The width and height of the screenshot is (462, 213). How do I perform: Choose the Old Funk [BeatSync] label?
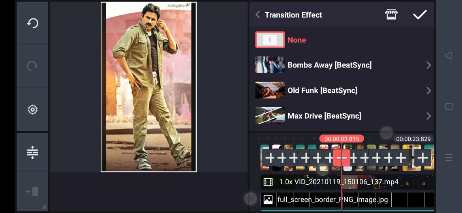322,91
